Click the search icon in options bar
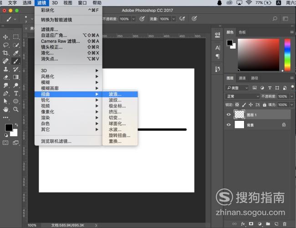Image resolution: width=296 pixels, height=228 pixels. (x=275, y=19)
